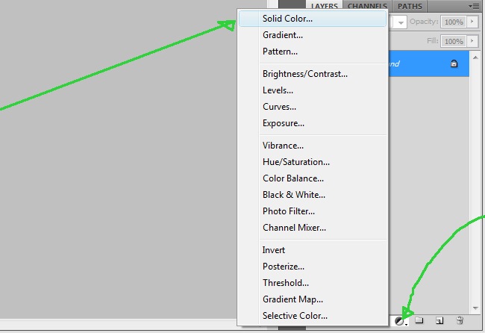Image resolution: width=485 pixels, height=333 pixels.
Task: Open the Layers panel options menu
Action: click(x=474, y=6)
